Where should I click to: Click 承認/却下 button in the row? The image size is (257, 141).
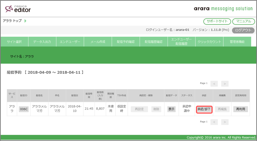(204, 109)
